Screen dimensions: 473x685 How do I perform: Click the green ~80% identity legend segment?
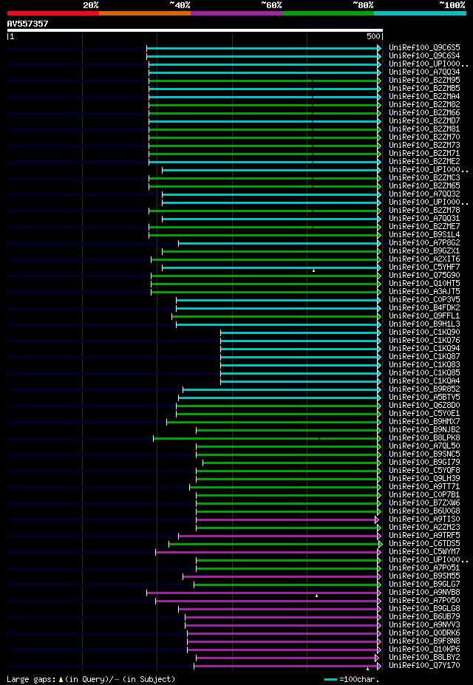(x=328, y=13)
